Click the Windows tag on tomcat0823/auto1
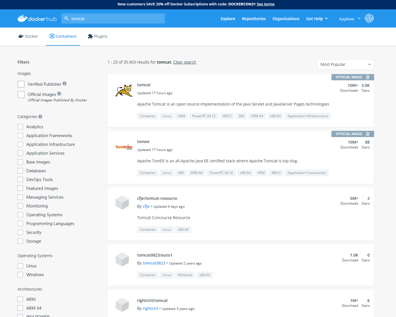Image resolution: width=396 pixels, height=317 pixels. [185, 275]
